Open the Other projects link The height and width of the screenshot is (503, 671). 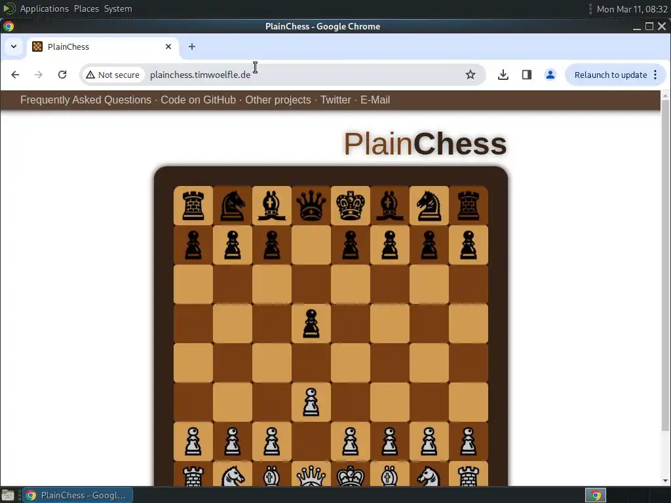(x=278, y=100)
